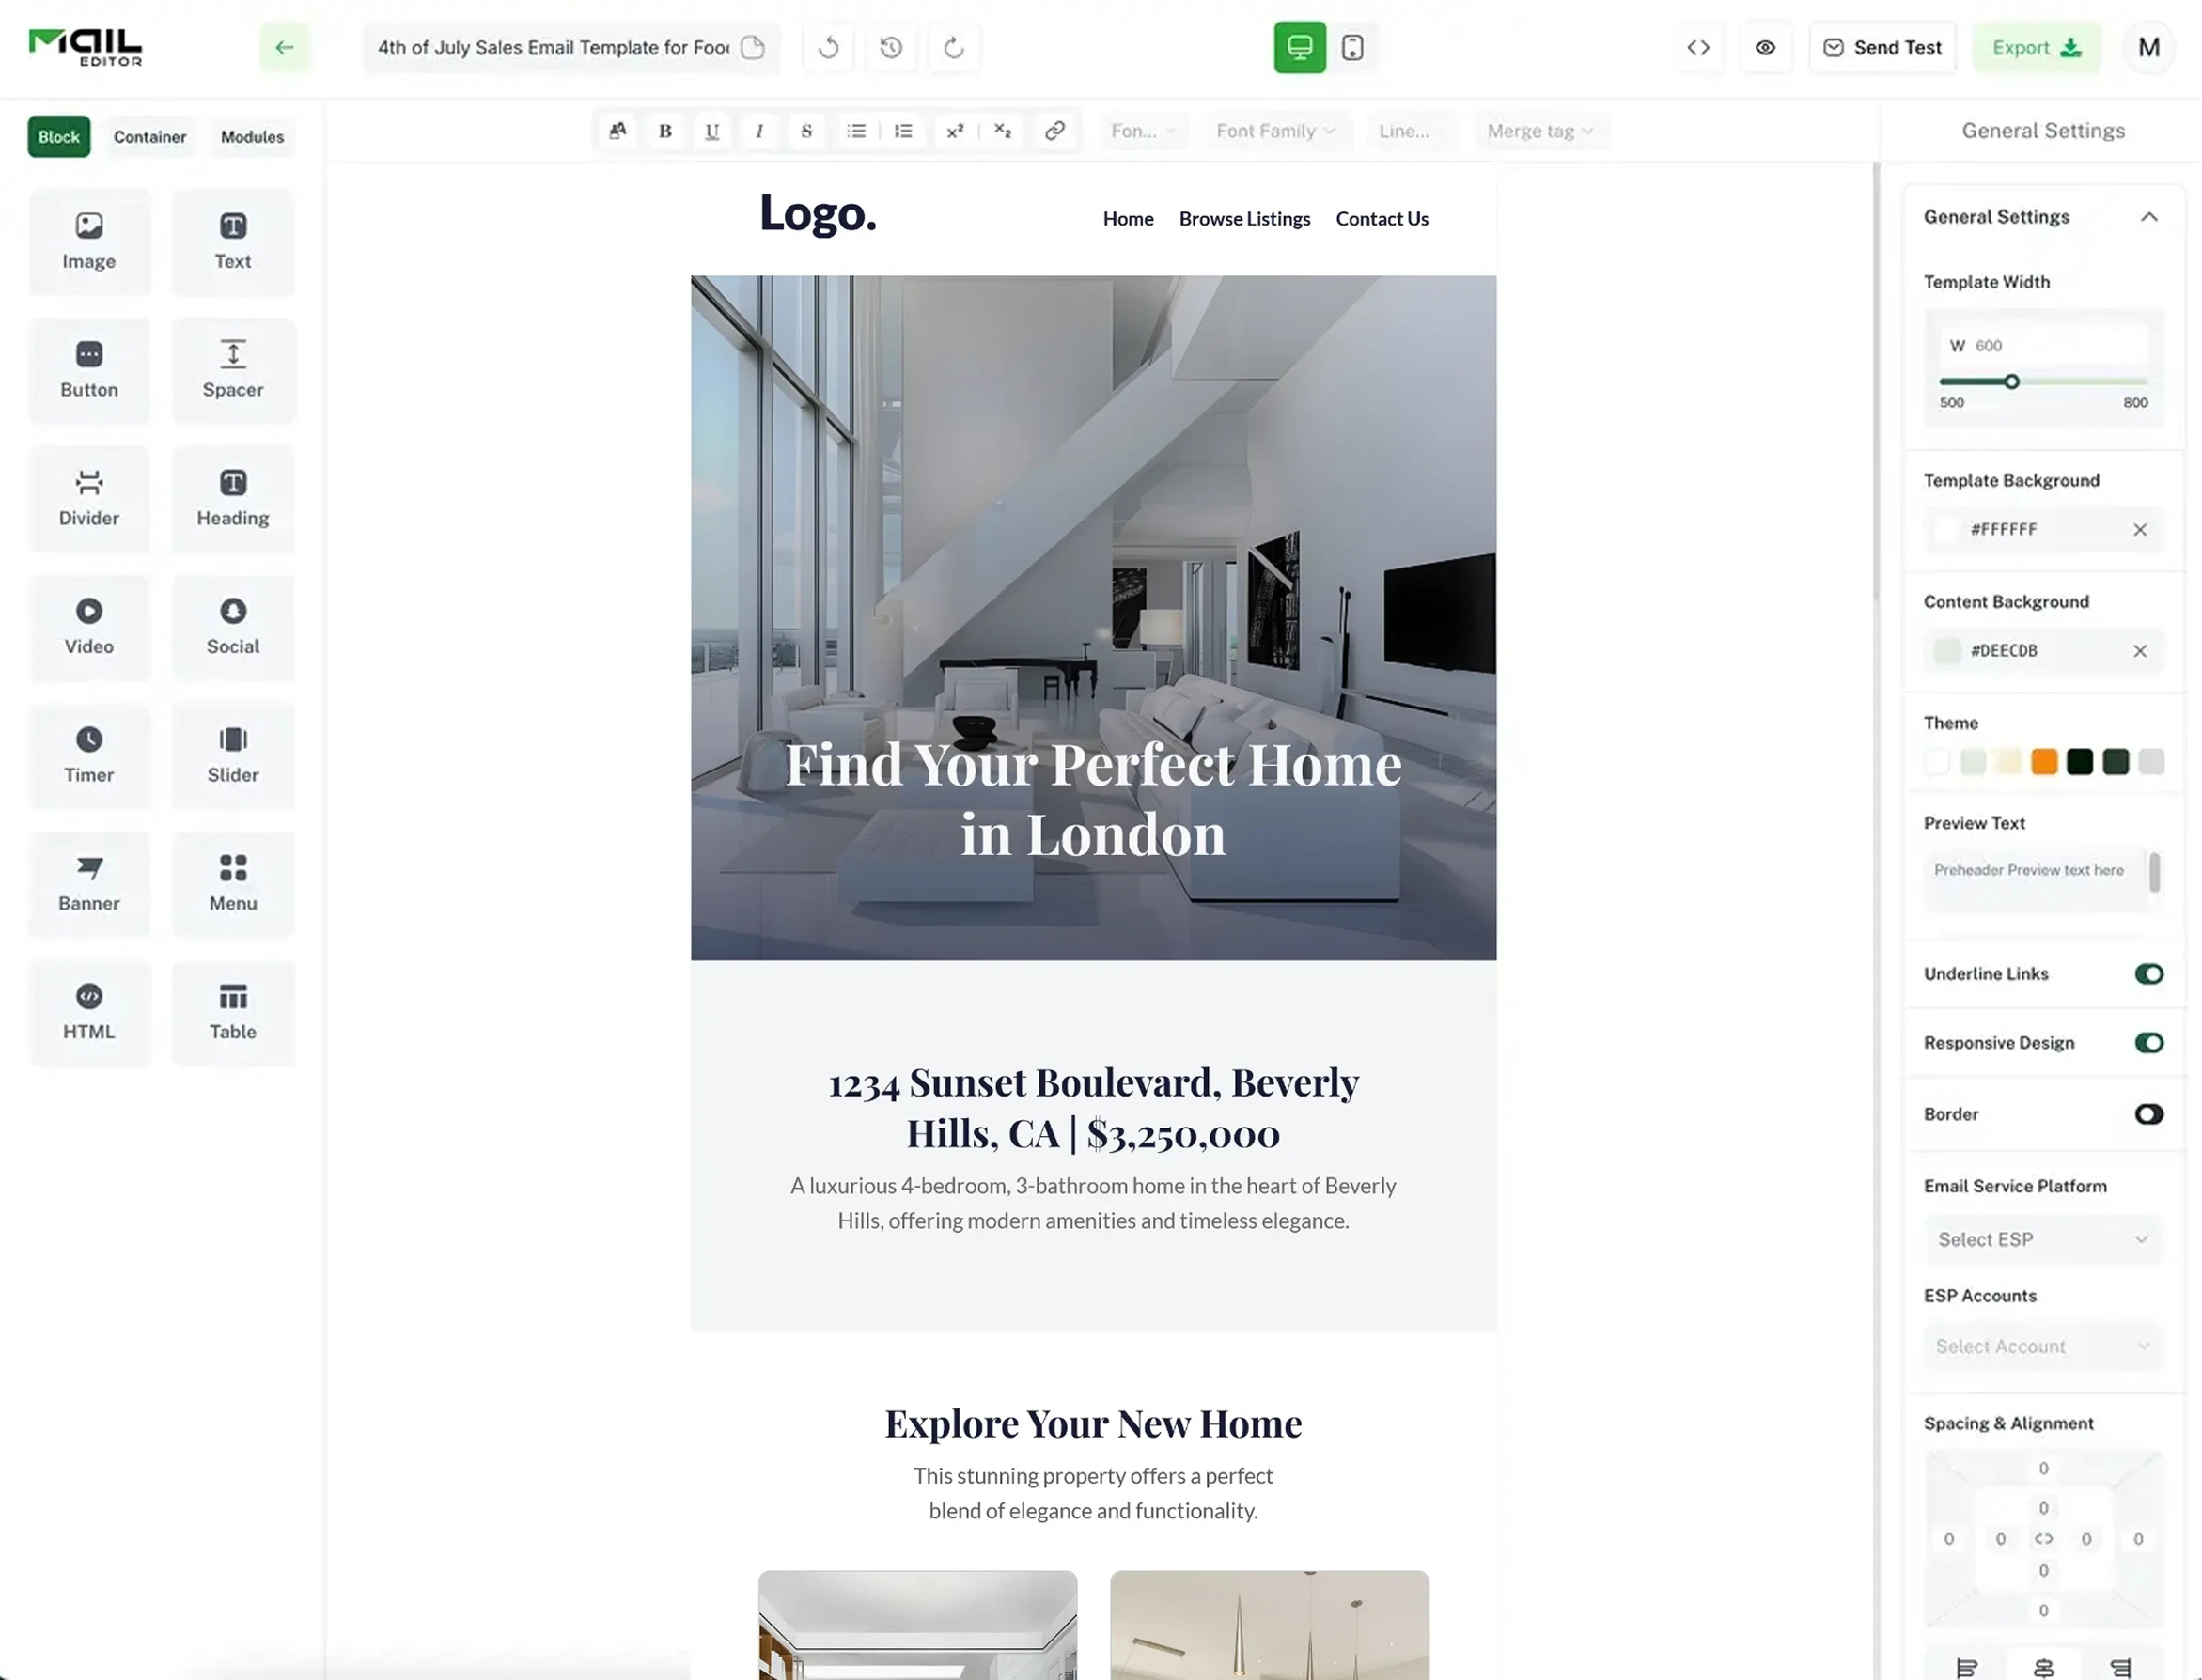
Task: Choose the Divider block
Action: [x=89, y=498]
